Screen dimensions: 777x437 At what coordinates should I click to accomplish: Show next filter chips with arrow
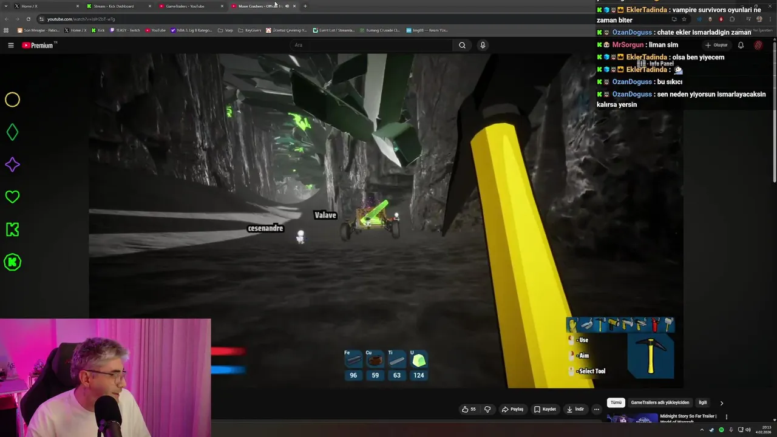tap(721, 403)
